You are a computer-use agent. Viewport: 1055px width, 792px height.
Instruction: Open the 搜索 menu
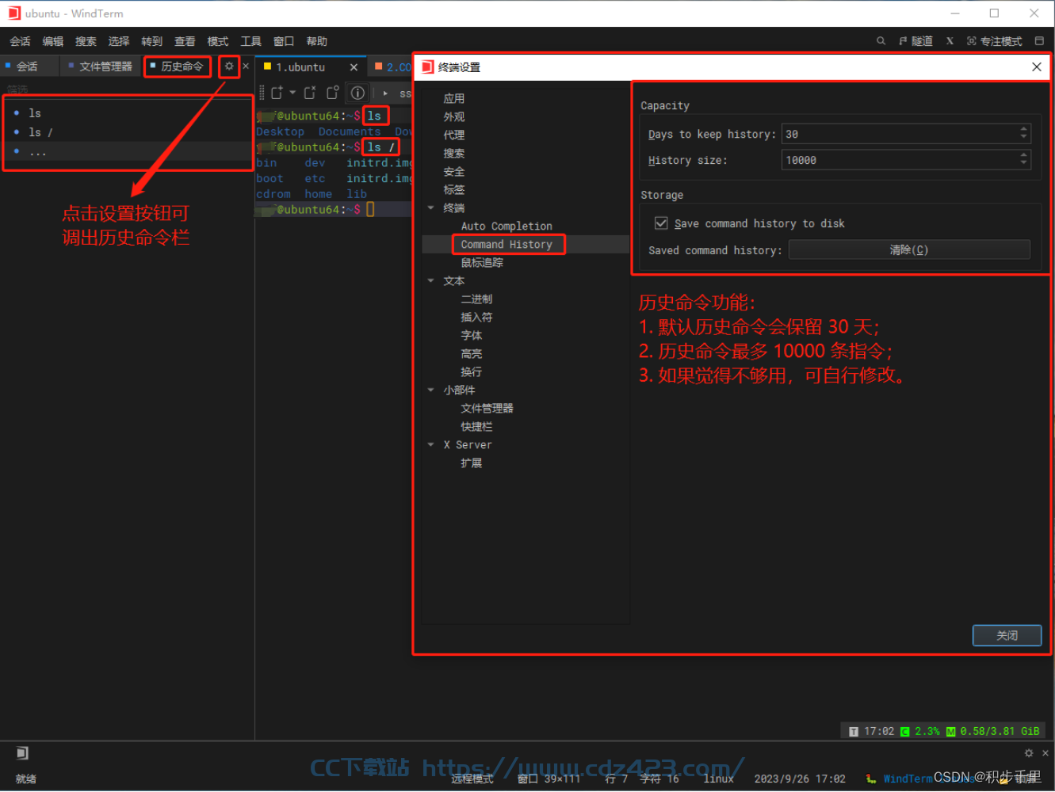[x=86, y=41]
